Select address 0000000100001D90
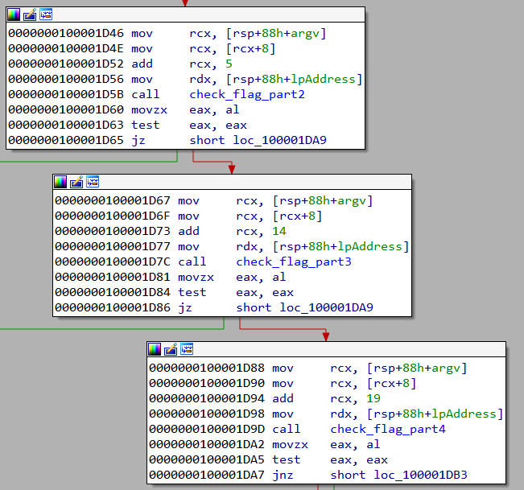 (207, 384)
